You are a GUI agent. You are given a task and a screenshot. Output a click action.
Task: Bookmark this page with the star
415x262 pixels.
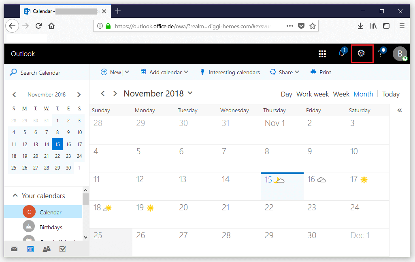[x=313, y=26]
